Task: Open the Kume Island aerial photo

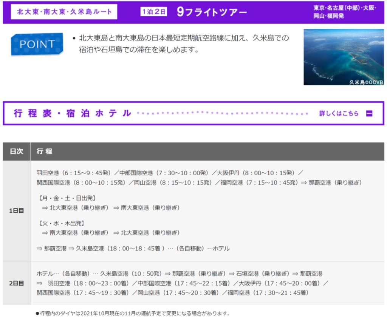Action: 344,57
